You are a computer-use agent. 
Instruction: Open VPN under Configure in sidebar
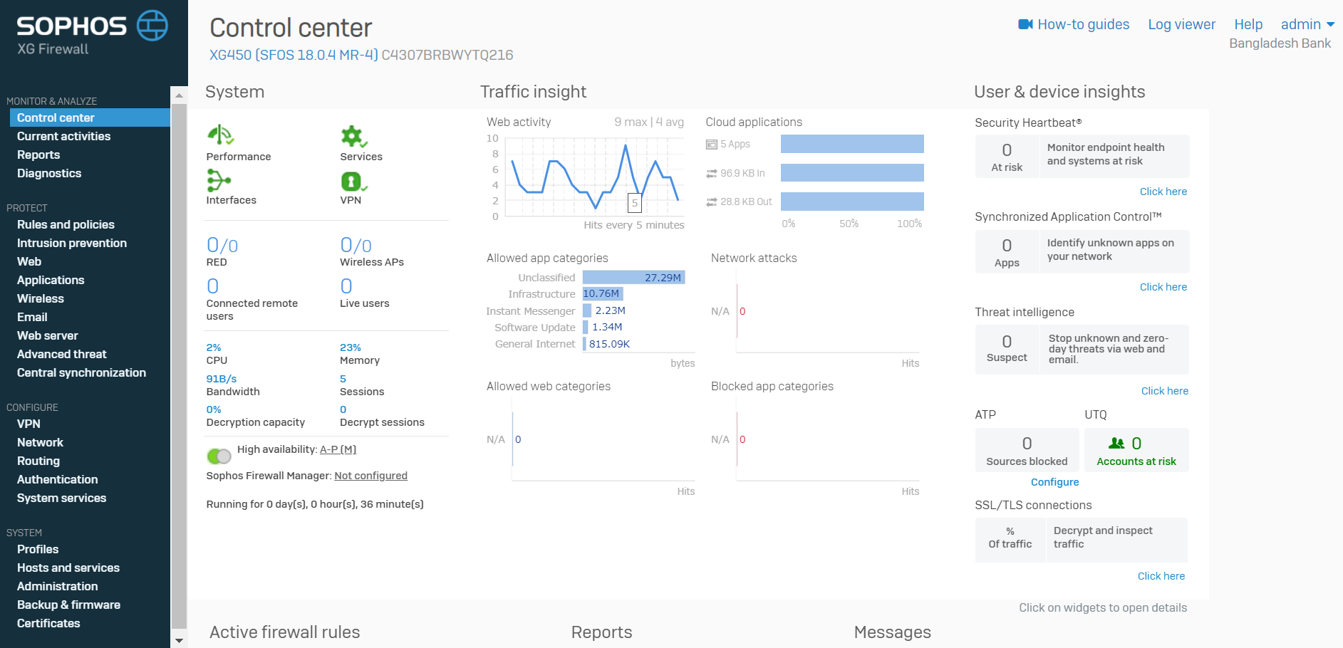[28, 424]
